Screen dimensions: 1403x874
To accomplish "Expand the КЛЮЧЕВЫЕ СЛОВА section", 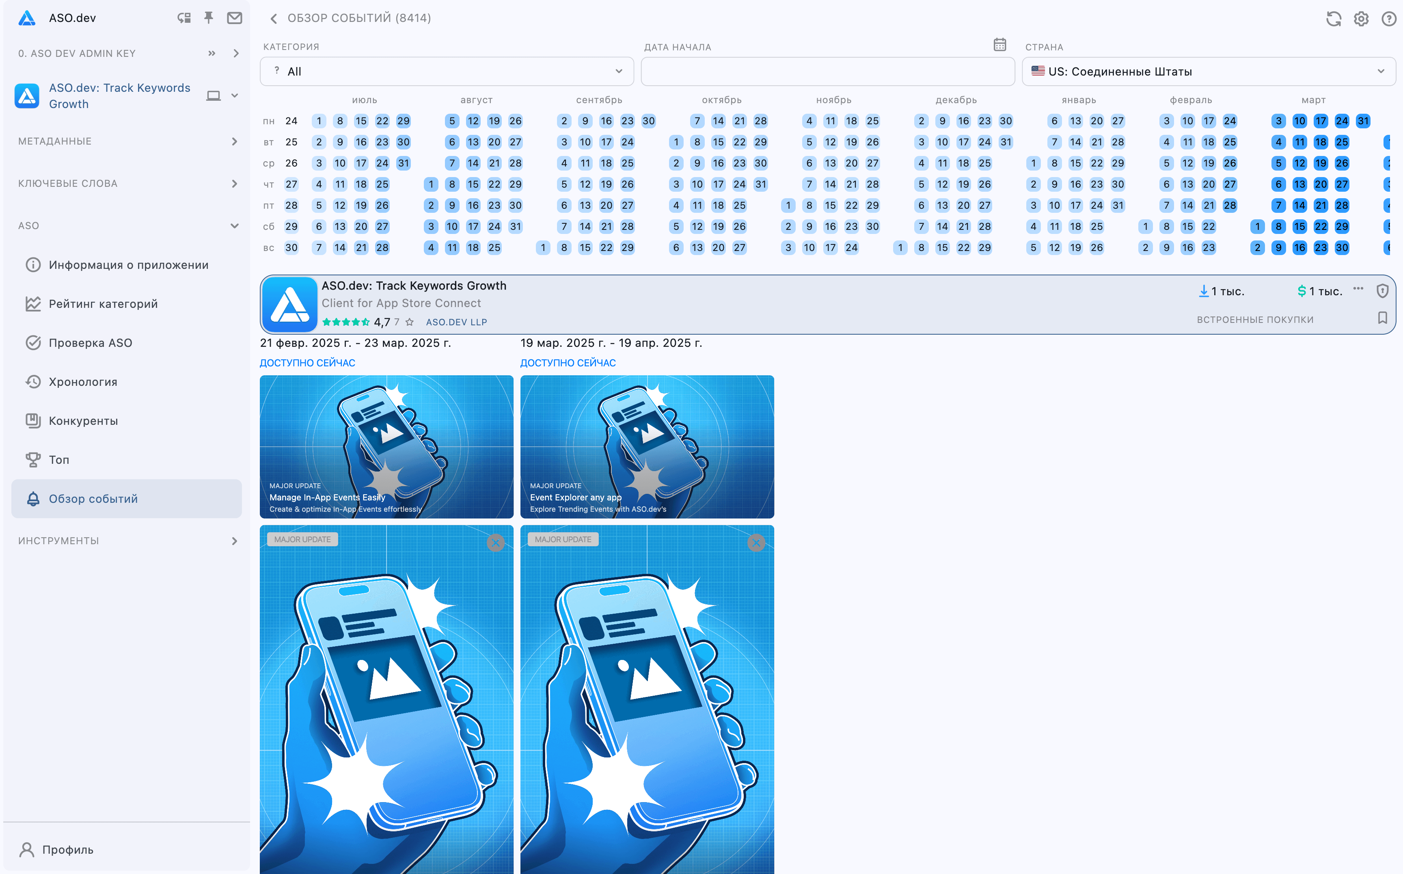I will 235,184.
